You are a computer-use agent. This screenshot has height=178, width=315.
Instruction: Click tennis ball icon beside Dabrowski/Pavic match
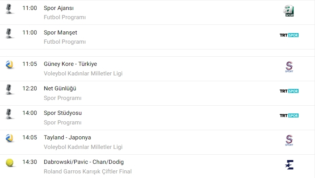[10, 163]
